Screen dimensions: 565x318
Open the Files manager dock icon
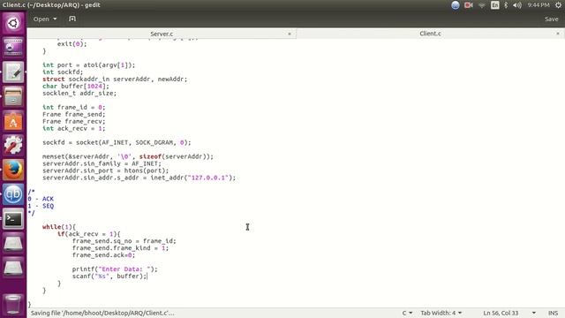(13, 96)
